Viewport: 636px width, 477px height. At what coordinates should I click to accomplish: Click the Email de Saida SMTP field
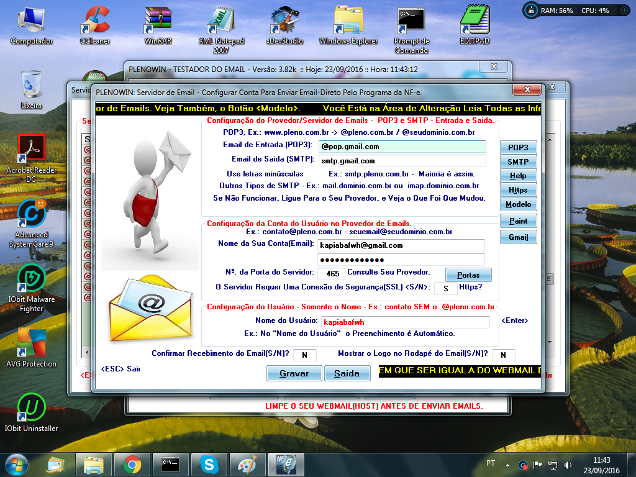pos(402,161)
